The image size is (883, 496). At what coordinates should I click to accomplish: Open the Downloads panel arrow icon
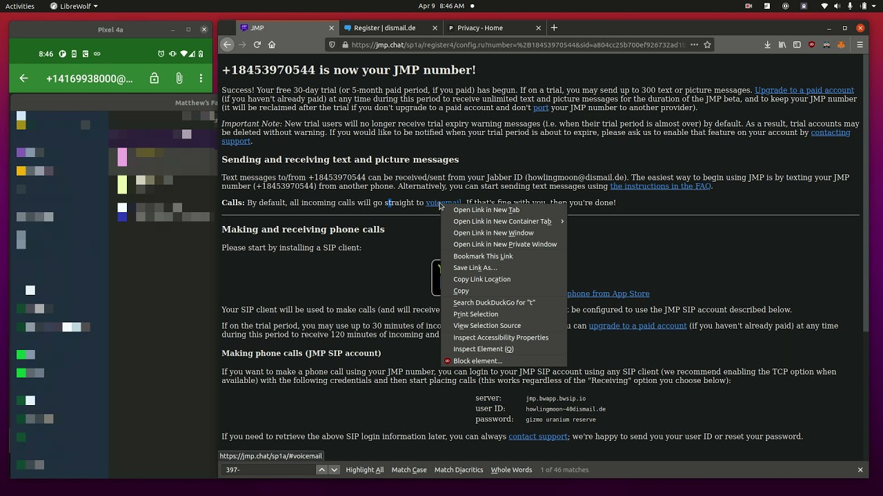click(767, 45)
